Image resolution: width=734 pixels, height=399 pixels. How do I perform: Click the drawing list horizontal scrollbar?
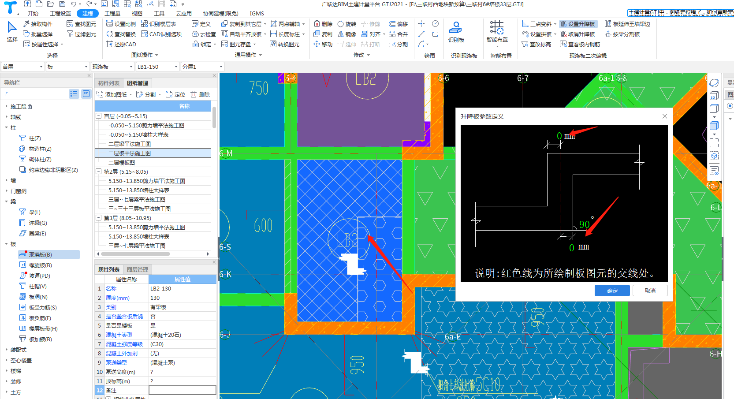(135, 254)
